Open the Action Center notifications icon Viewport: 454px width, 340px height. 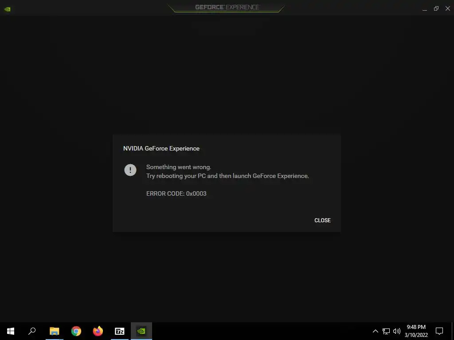(x=439, y=331)
